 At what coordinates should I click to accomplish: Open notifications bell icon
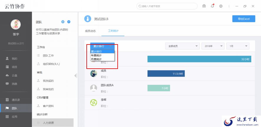pos(212,6)
